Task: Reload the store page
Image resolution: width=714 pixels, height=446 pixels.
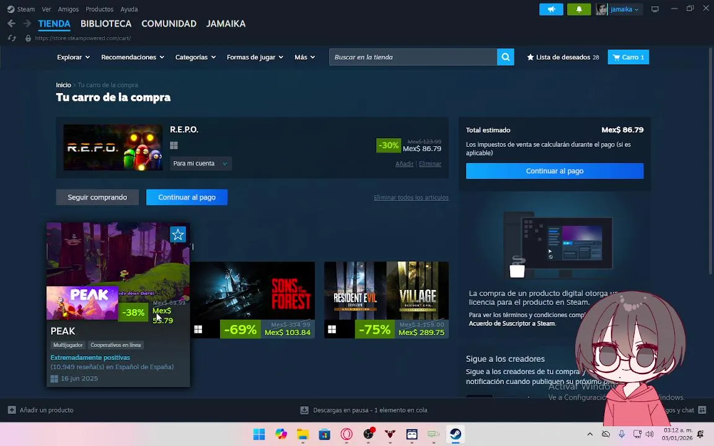Action: click(12, 38)
